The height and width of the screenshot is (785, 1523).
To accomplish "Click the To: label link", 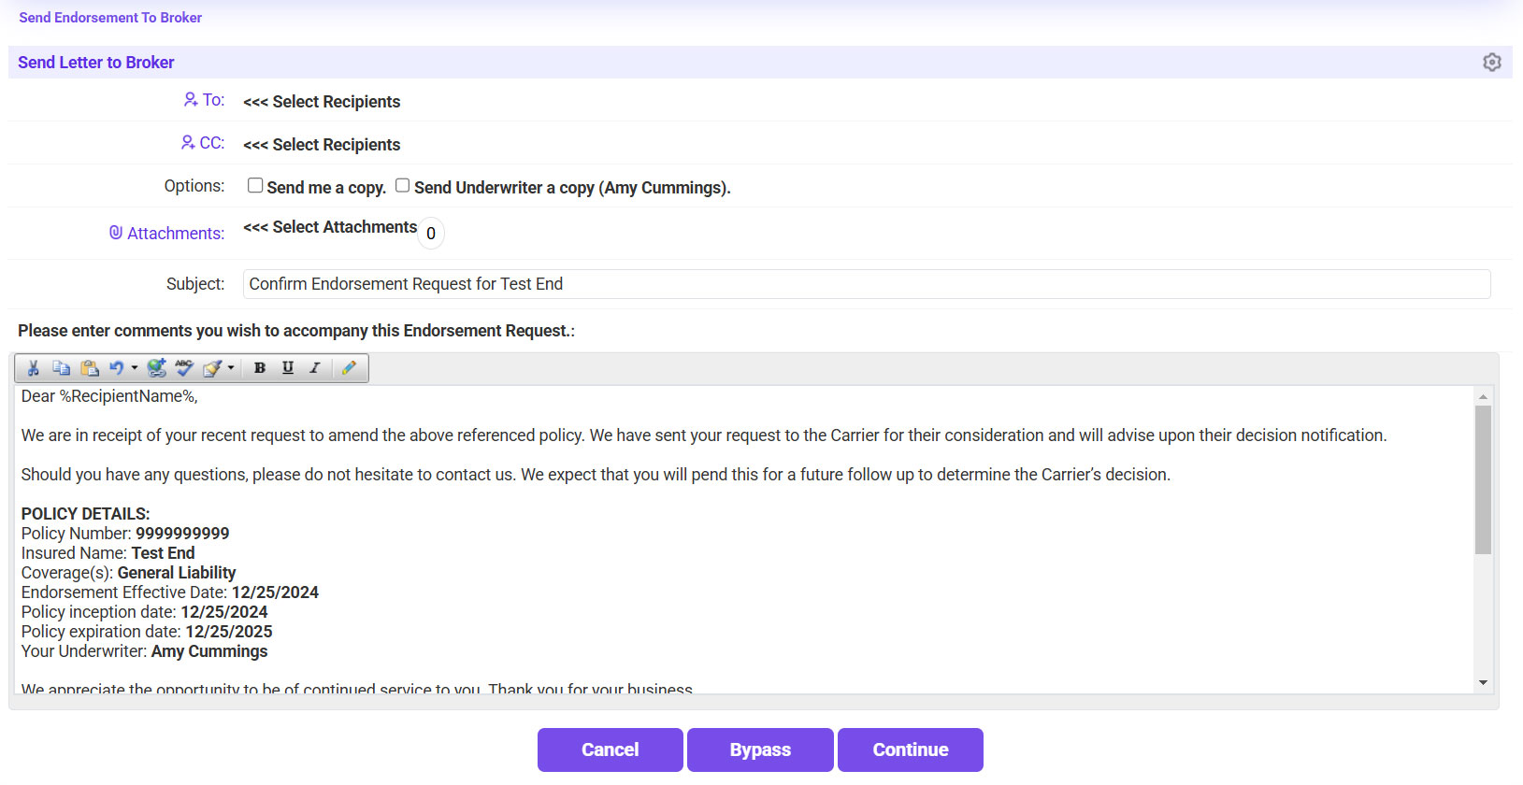I will [214, 100].
